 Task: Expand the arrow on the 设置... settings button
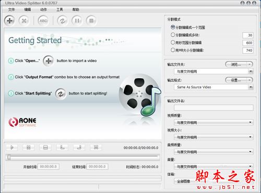pos(250,80)
